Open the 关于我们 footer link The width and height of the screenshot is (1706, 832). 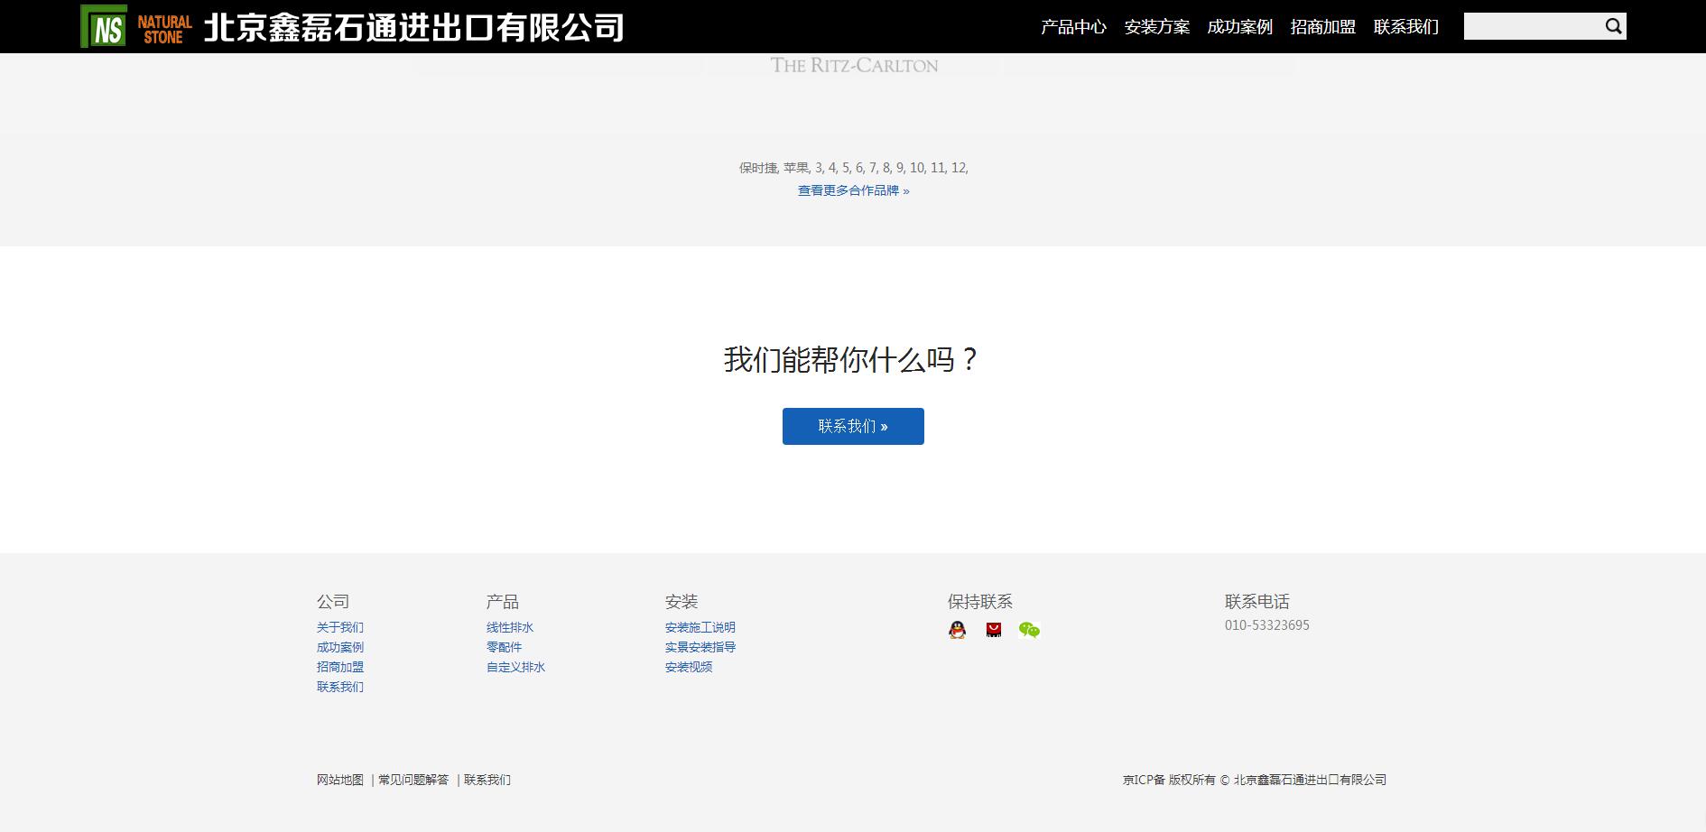pos(339,627)
